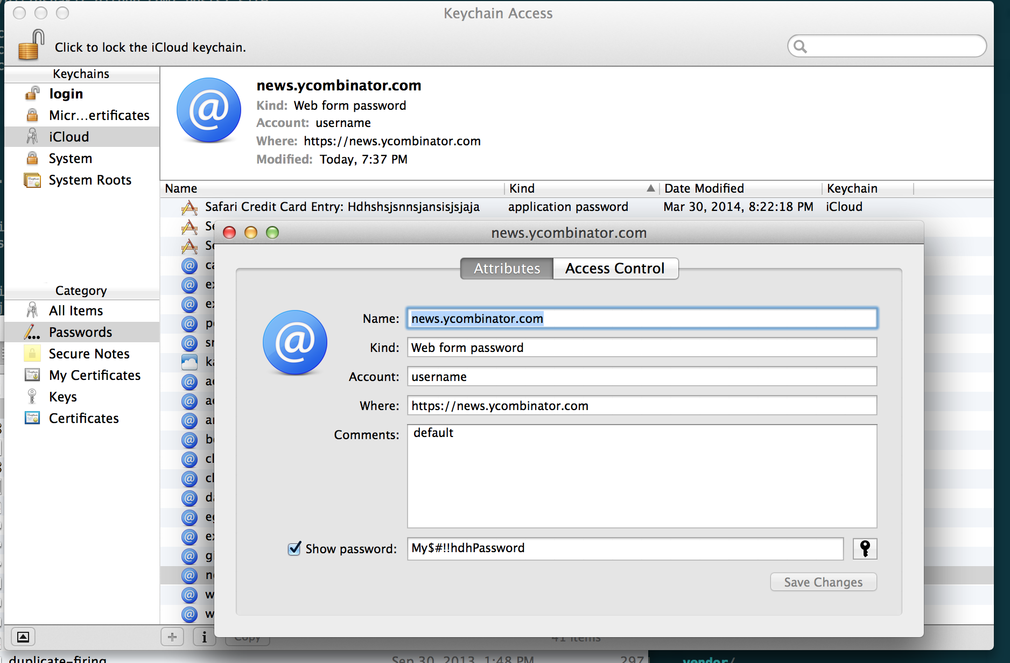Click the large @ icon in the dialog
Viewport: 1010px width, 663px height.
click(x=295, y=342)
